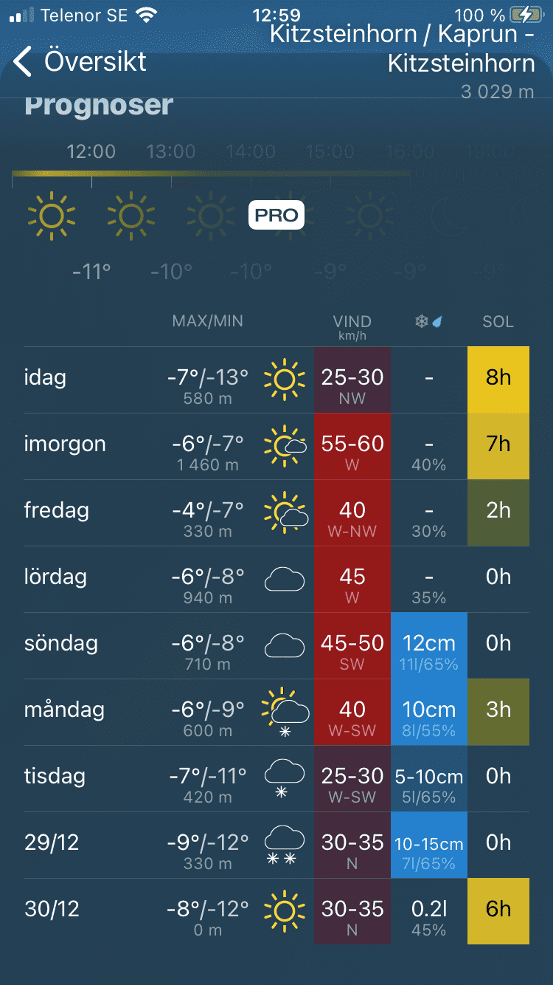The image size is (553, 985).
Task: Tap the hourly timeline bar at 13:00
Action: pyautogui.click(x=171, y=174)
